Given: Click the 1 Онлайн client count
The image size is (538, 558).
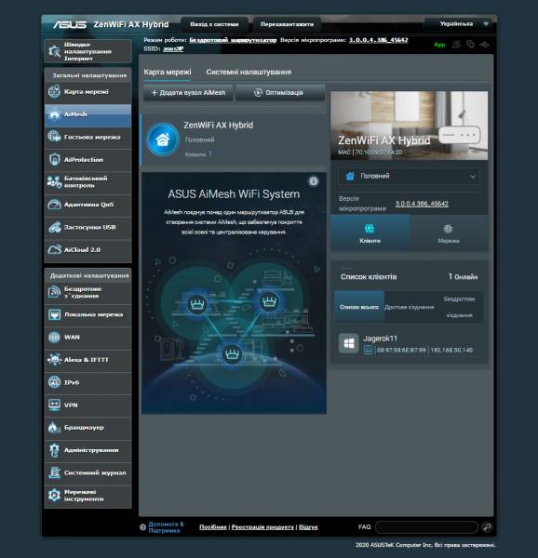Looking at the screenshot, I should coord(463,276).
